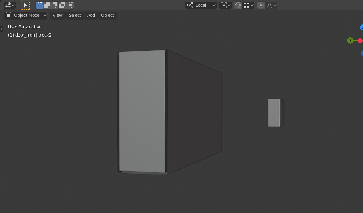Toggle proportional editing
Screen dimensions: 363x213
pos(261,5)
